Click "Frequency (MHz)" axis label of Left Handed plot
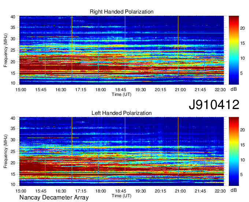The width and height of the screenshot is (249, 202). coord(5,151)
